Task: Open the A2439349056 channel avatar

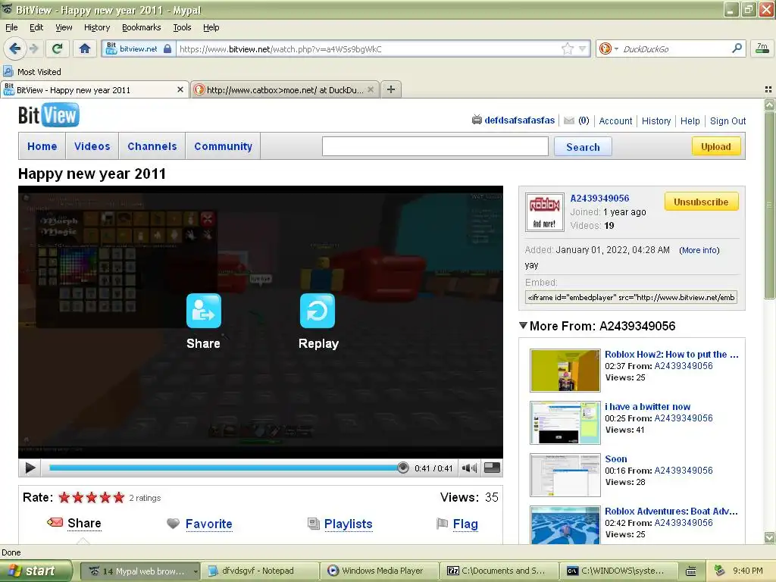Action: 544,212
